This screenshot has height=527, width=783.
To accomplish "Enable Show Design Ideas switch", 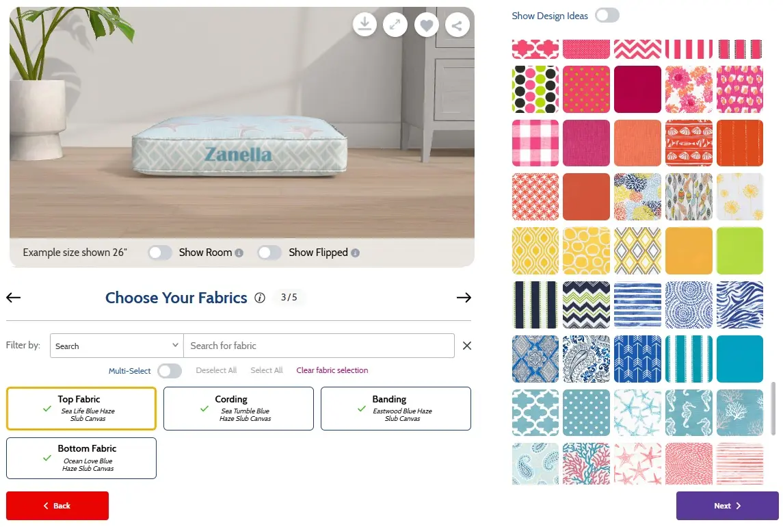I will coord(607,16).
